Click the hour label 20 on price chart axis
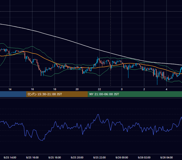This screenshot has height=160, width=182. point(77,89)
